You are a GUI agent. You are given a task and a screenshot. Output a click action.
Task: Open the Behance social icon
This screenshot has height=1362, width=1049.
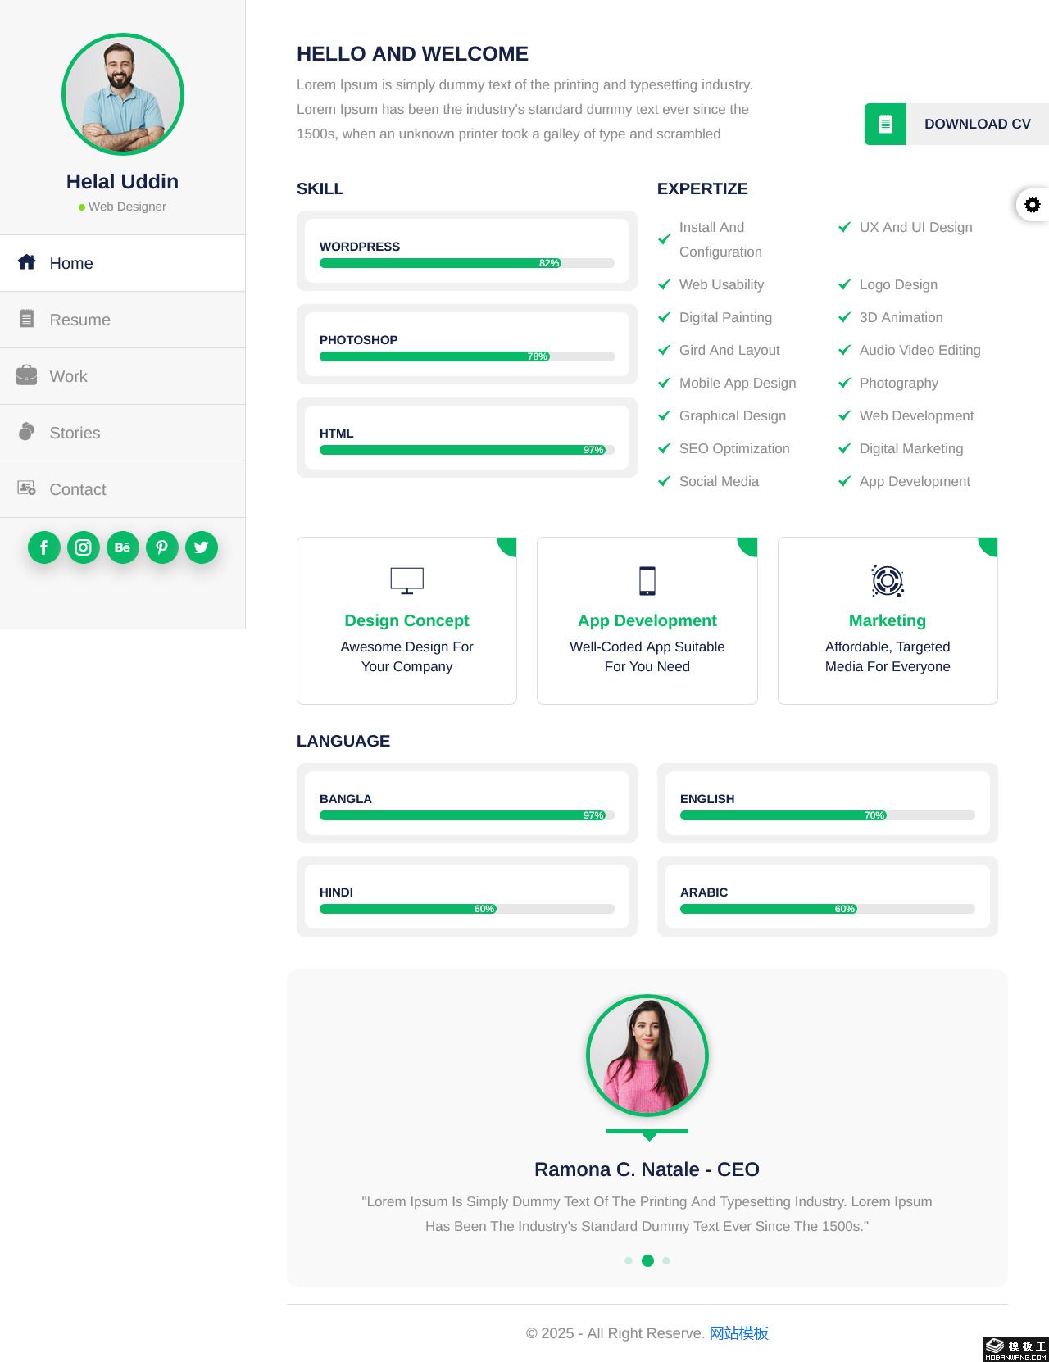pos(123,547)
